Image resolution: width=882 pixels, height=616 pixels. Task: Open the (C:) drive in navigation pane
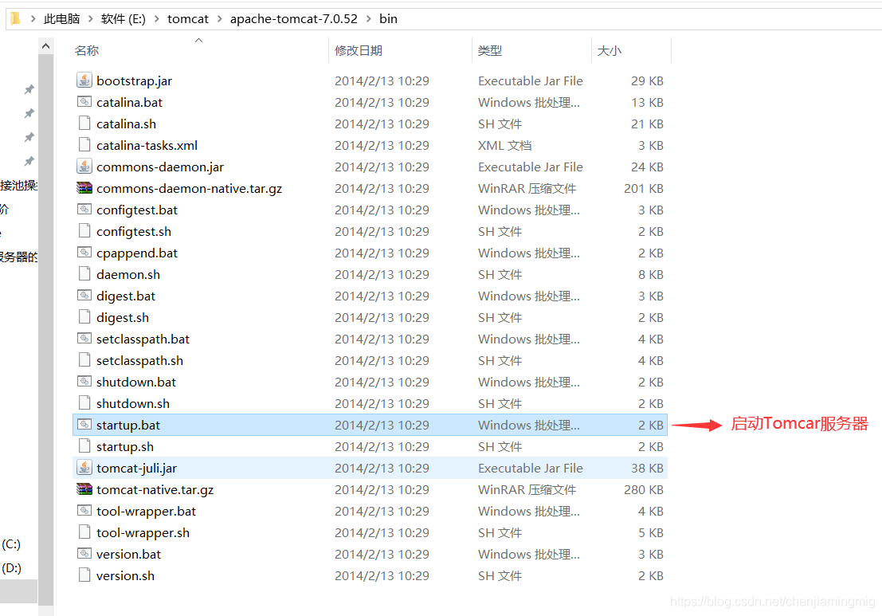pyautogui.click(x=11, y=544)
